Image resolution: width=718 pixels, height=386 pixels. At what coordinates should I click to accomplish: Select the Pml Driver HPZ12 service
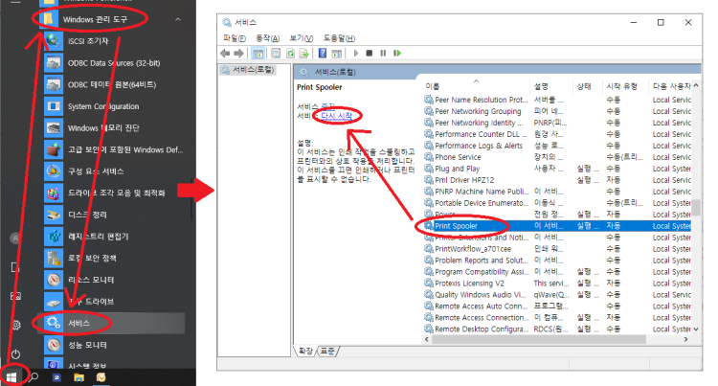tap(557, 180)
